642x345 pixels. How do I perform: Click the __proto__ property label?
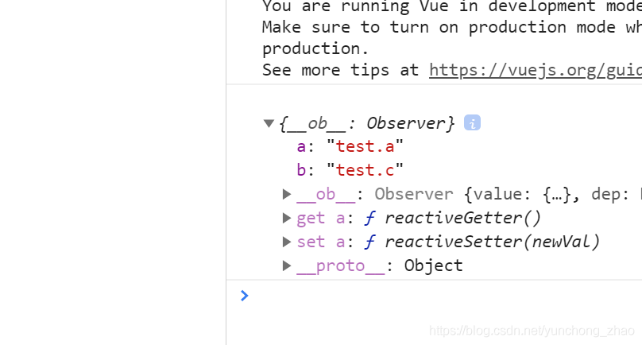point(341,266)
